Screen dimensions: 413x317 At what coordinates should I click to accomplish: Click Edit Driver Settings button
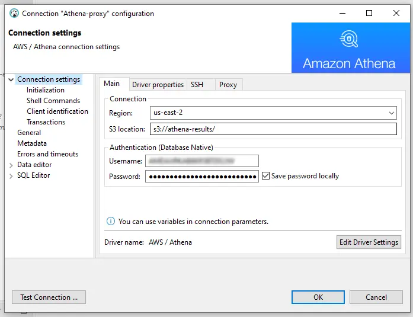click(x=369, y=242)
